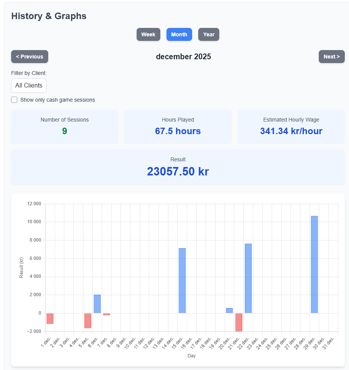The width and height of the screenshot is (349, 370).
Task: Click the Number of Sessions card
Action: tap(64, 127)
